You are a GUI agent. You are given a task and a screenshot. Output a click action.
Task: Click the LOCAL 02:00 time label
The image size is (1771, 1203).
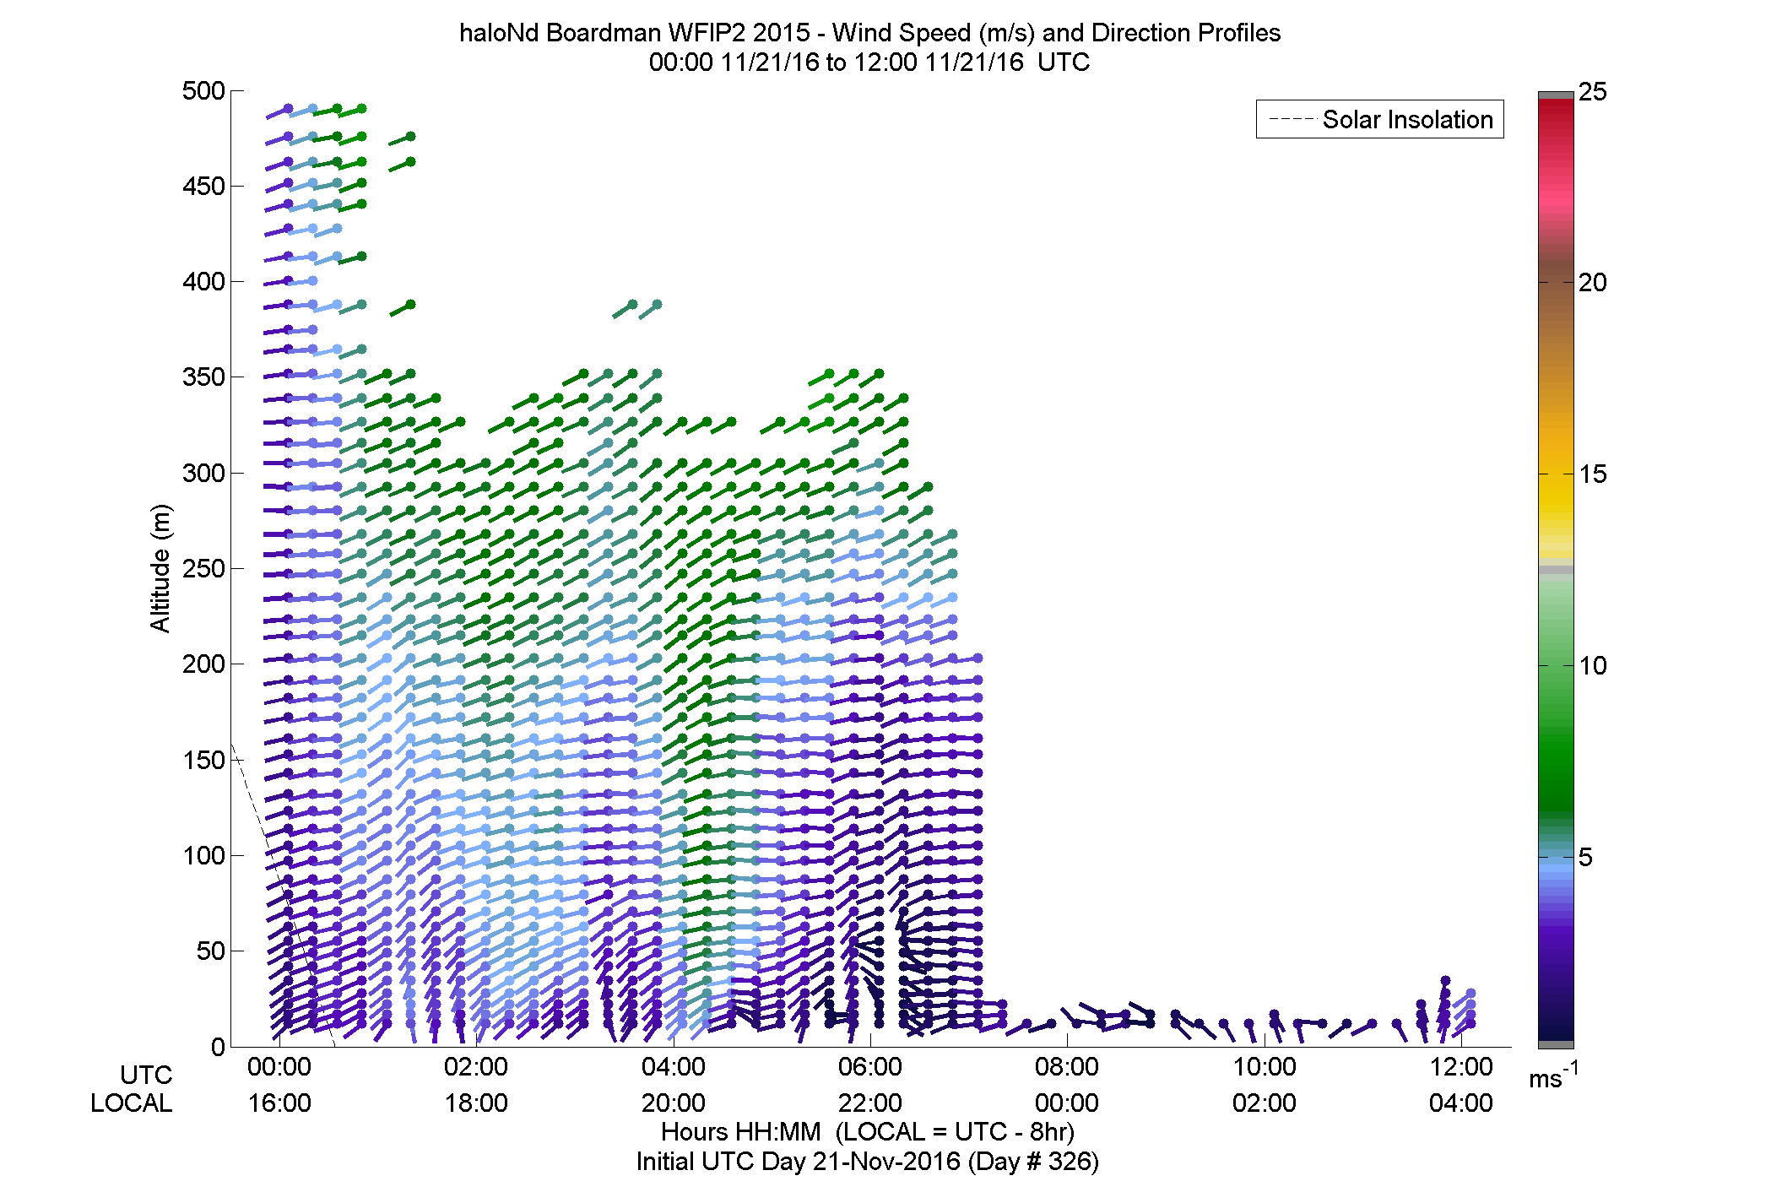pyautogui.click(x=1265, y=1103)
